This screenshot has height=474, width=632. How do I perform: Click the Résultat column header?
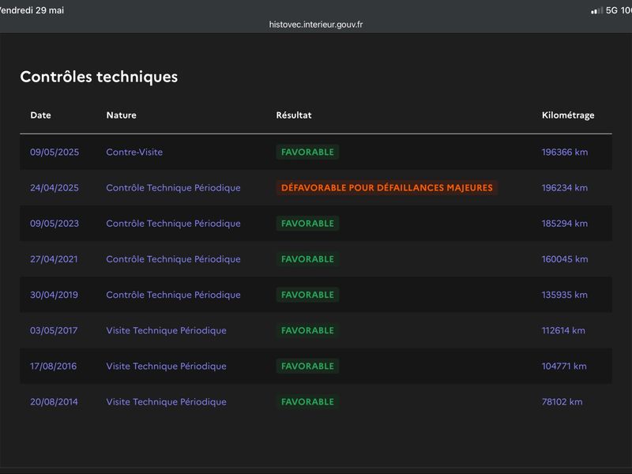pos(294,115)
